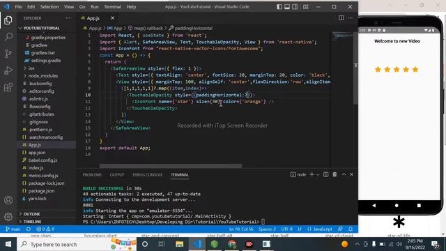This screenshot has height=251, width=446.
Task: Open Windows Start menu
Action: click(8, 244)
